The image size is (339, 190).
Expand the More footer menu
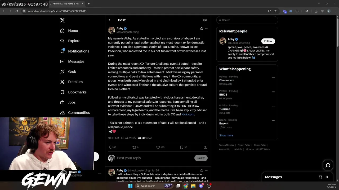coord(249,149)
